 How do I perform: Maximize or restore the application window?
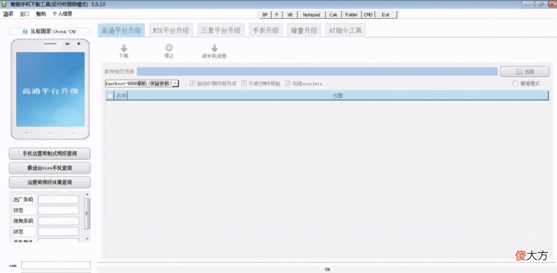coord(541,4)
